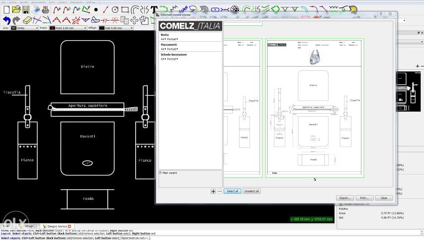This screenshot has width=424, height=240.
Task: Click the page 5 preview thumbnail
Action: tap(314, 108)
